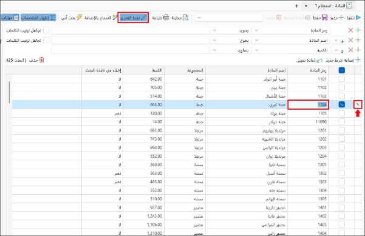Click the highlighted code cell 1104

pos(308,104)
